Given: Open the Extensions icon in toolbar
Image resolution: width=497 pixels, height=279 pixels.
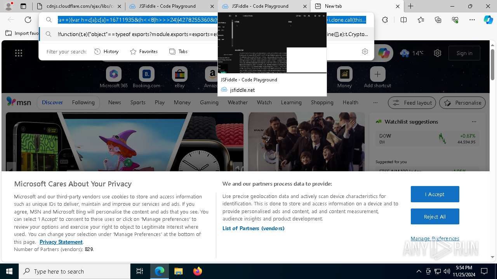Looking at the screenshot, I should [x=385, y=20].
